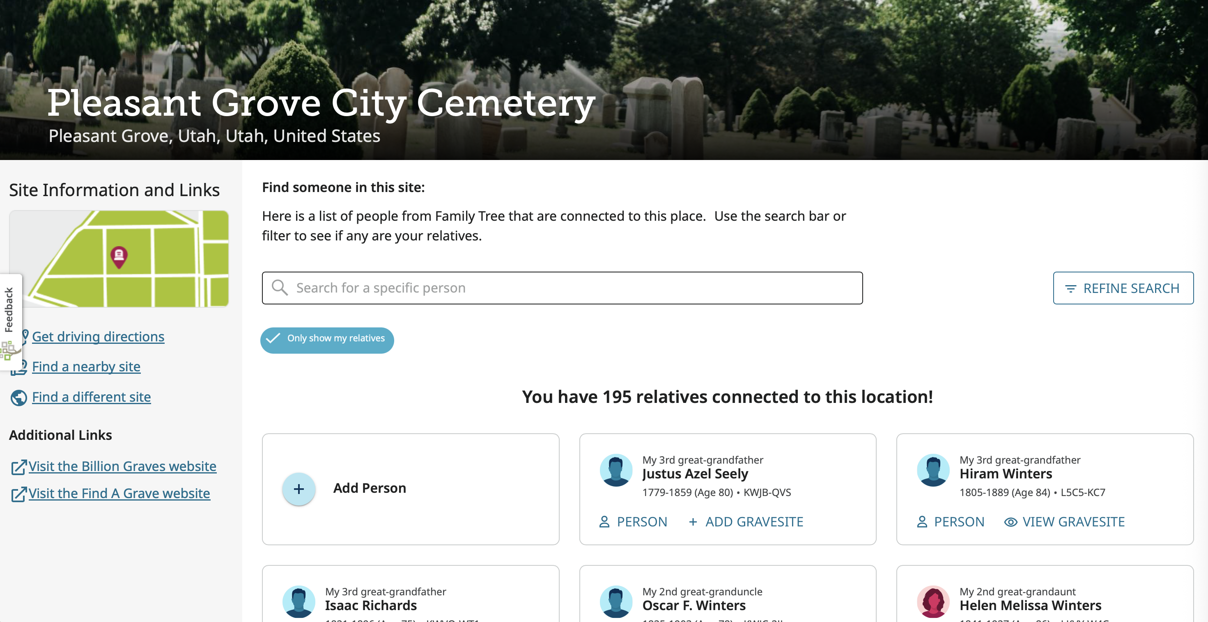
Task: Open Find a different site link
Action: click(92, 397)
